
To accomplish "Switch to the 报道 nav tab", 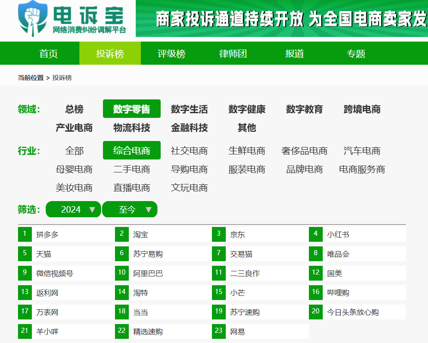I will (294, 53).
